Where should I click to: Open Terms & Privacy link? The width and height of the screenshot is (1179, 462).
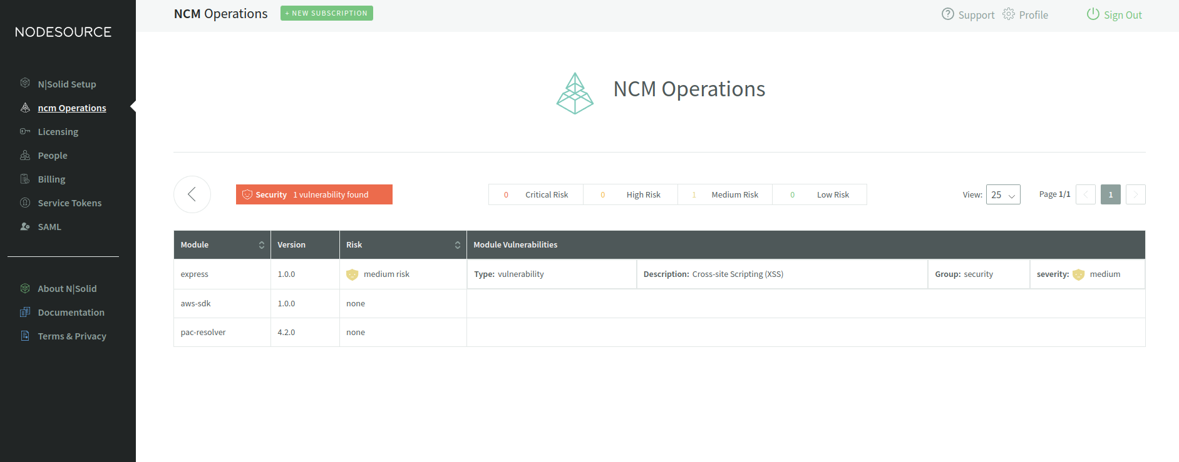[72, 336]
